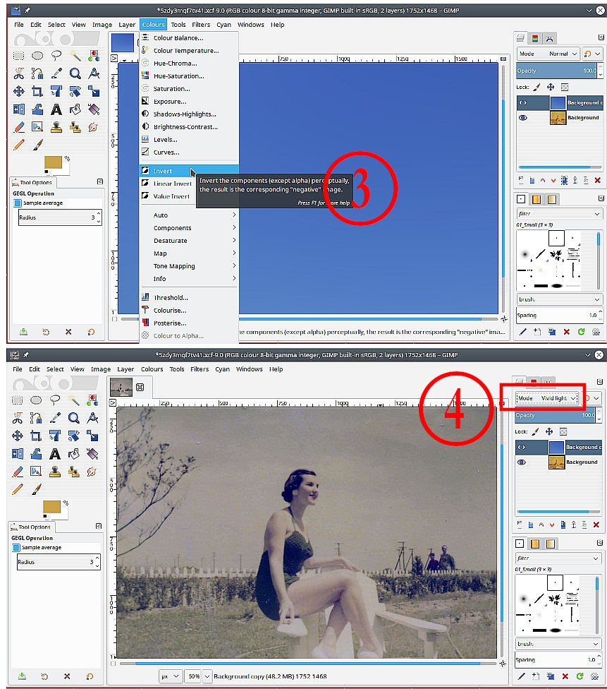Select Zoom magnifier tool in the photo GIMP window

pos(74,418)
